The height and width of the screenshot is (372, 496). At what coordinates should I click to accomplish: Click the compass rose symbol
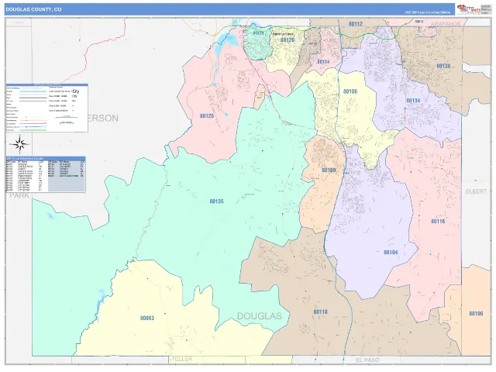pyautogui.click(x=19, y=145)
